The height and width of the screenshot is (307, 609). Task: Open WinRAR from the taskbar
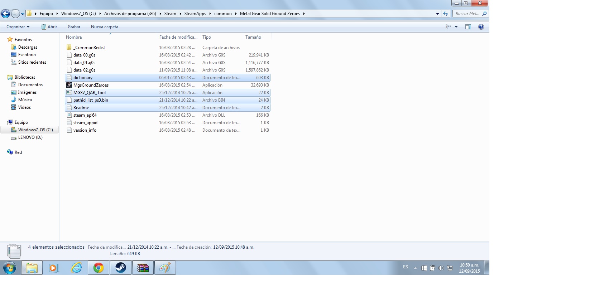pyautogui.click(x=143, y=268)
